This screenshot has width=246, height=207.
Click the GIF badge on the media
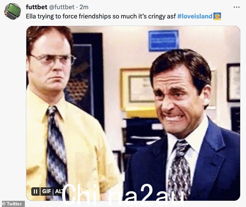coord(47,191)
